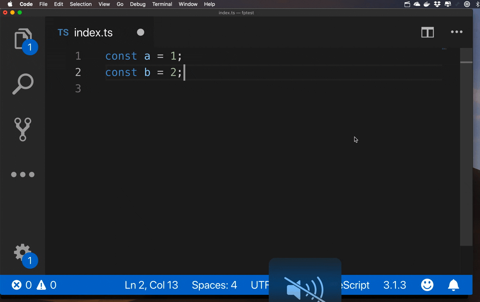This screenshot has width=480, height=302.
Task: Select the Search icon in the activity bar
Action: [x=23, y=84]
